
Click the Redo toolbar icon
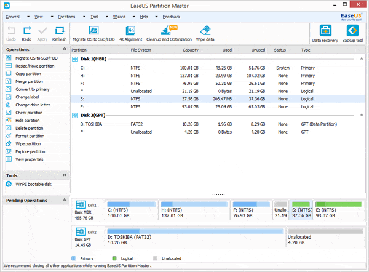[x=26, y=34]
